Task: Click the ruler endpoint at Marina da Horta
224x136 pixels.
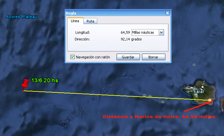Action: (210, 100)
